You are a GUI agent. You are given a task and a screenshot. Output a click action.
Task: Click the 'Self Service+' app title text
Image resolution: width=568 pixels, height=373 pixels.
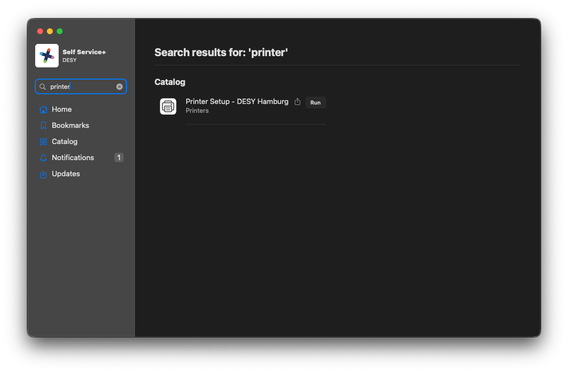click(84, 52)
